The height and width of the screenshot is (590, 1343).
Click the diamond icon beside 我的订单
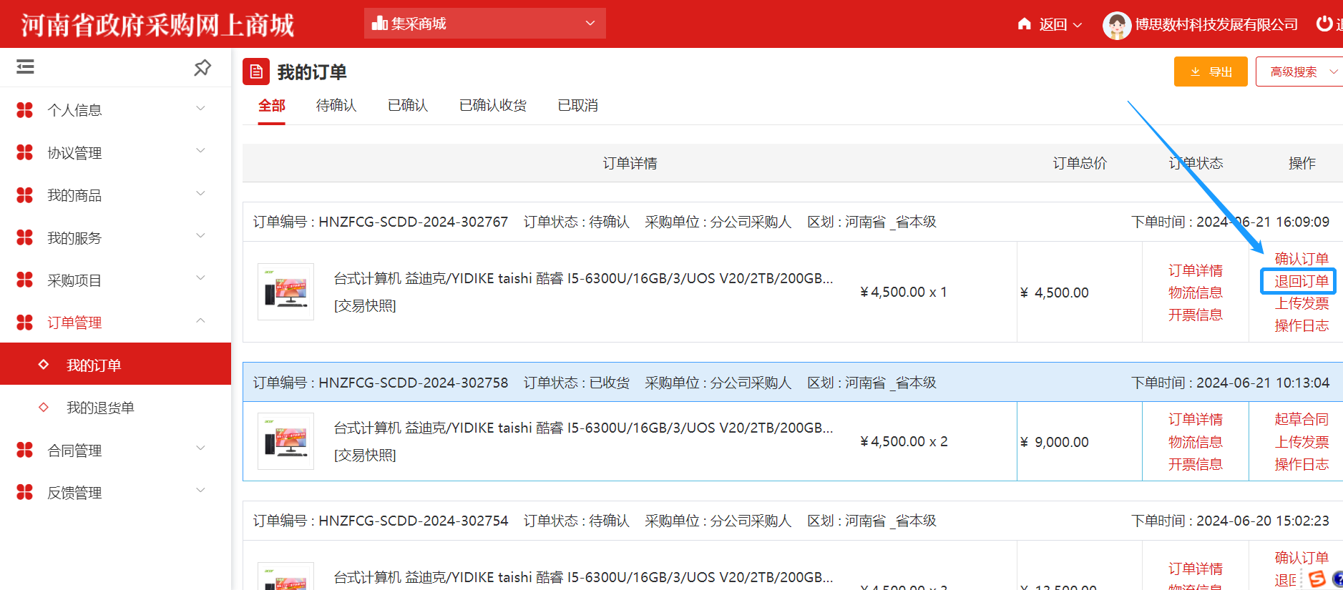click(x=44, y=365)
